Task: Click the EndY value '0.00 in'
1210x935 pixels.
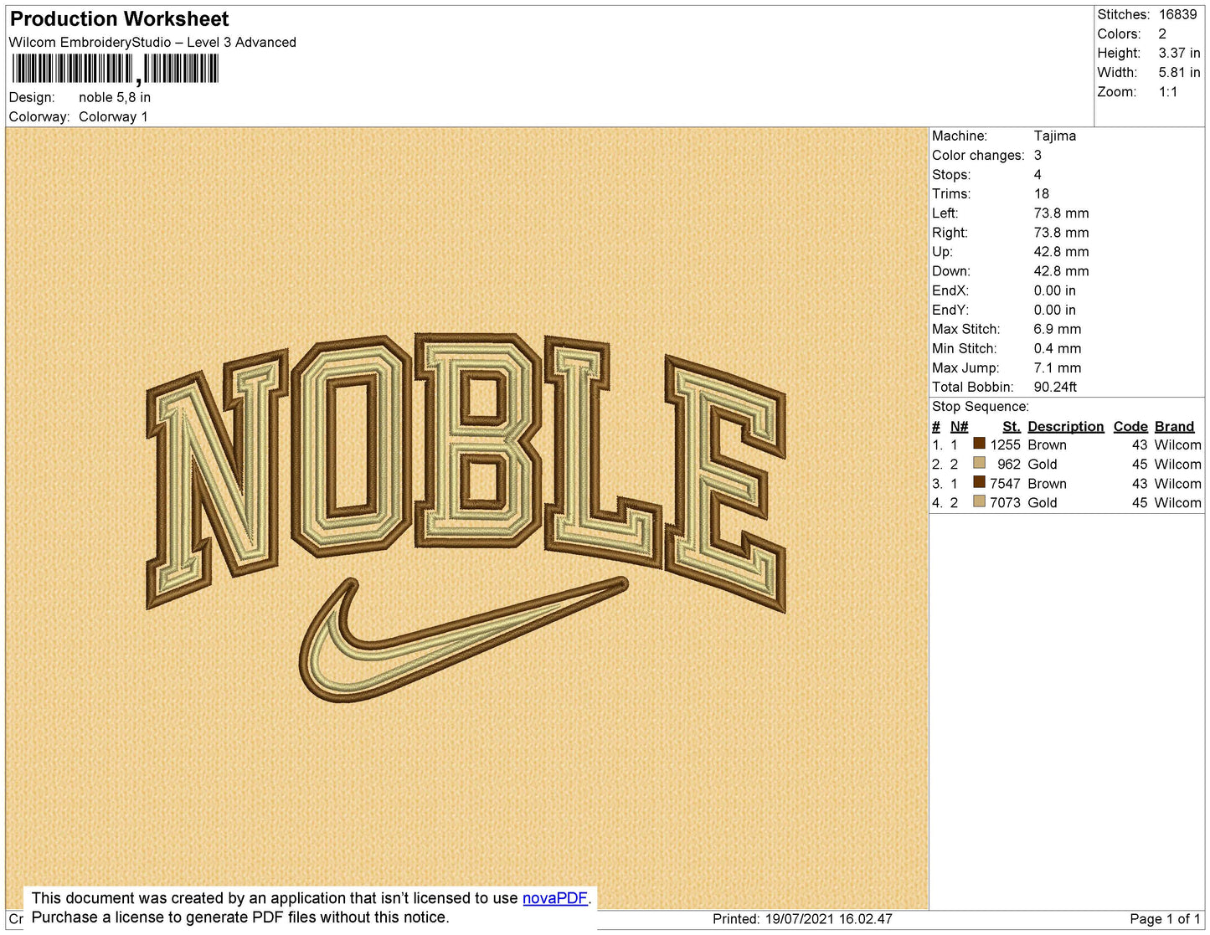Action: tap(1054, 310)
